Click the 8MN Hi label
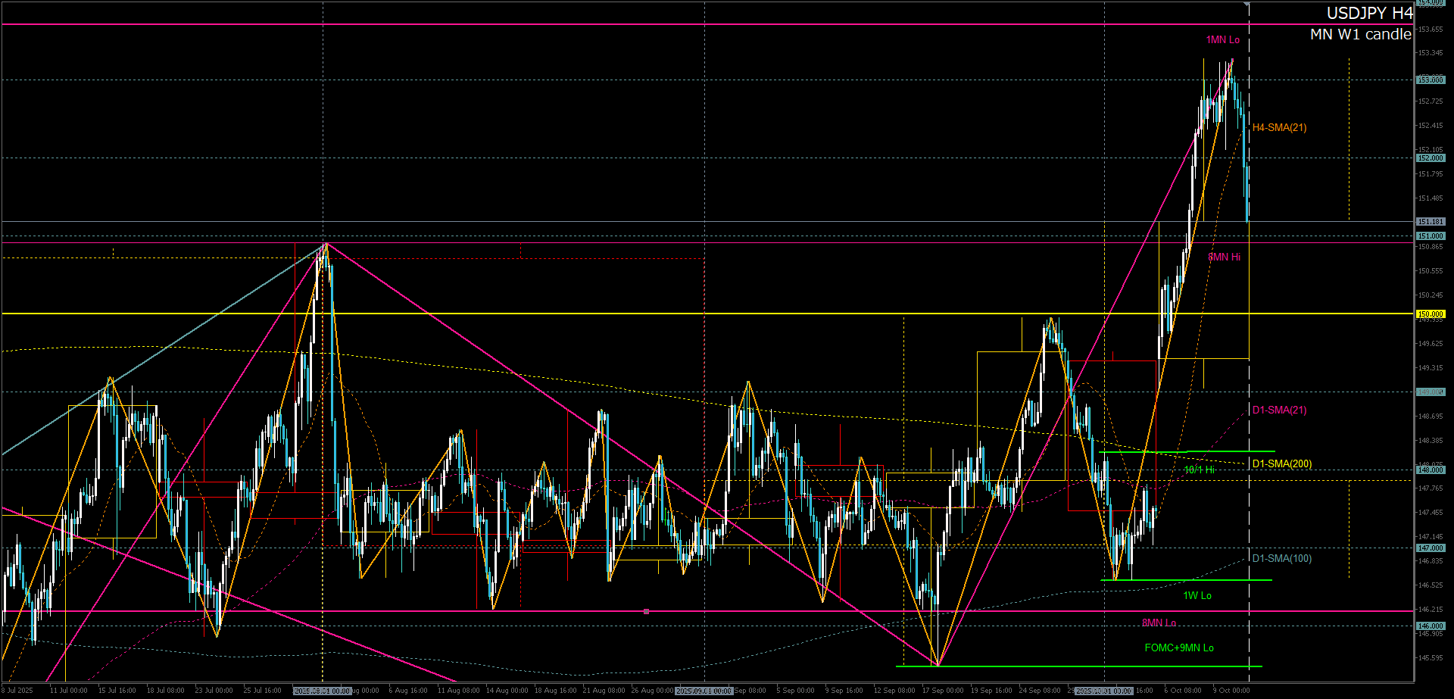Viewport: 1454px width, 699px height. [1224, 257]
